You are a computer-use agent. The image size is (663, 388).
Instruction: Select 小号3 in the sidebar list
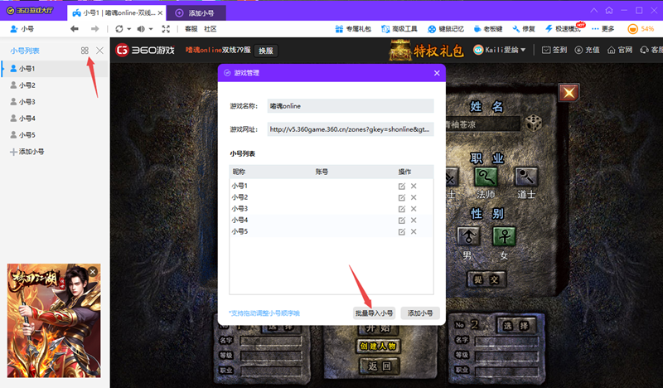[x=55, y=101]
